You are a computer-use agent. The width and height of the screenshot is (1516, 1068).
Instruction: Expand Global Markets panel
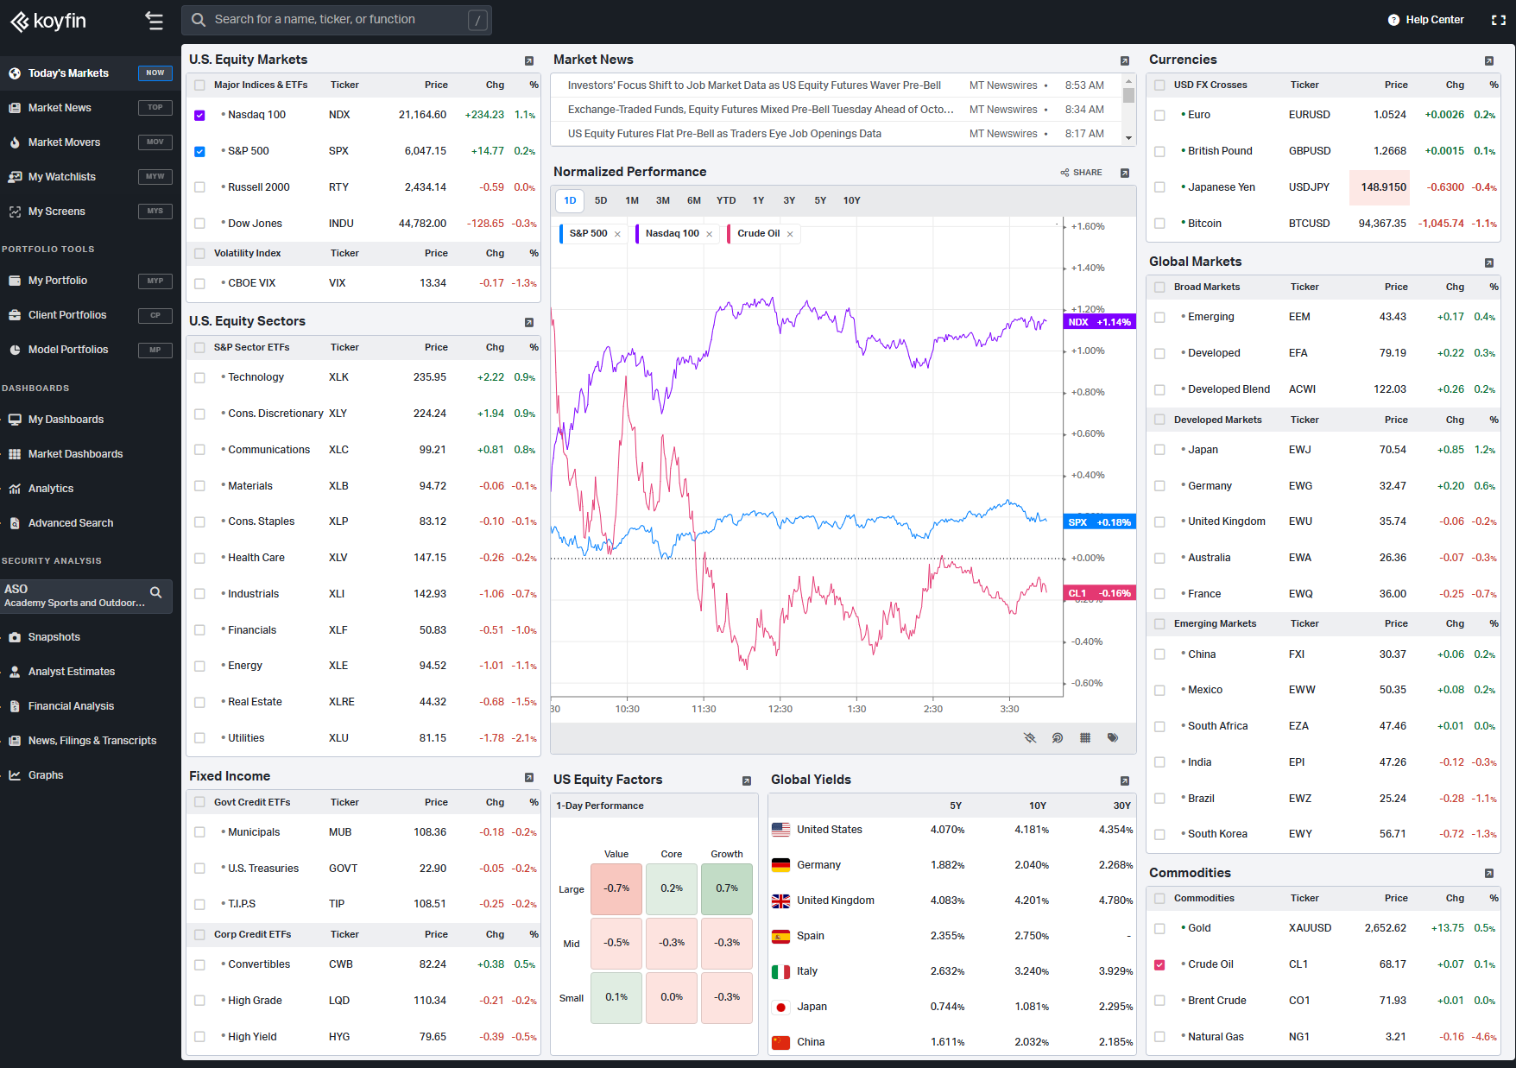coord(1489,262)
